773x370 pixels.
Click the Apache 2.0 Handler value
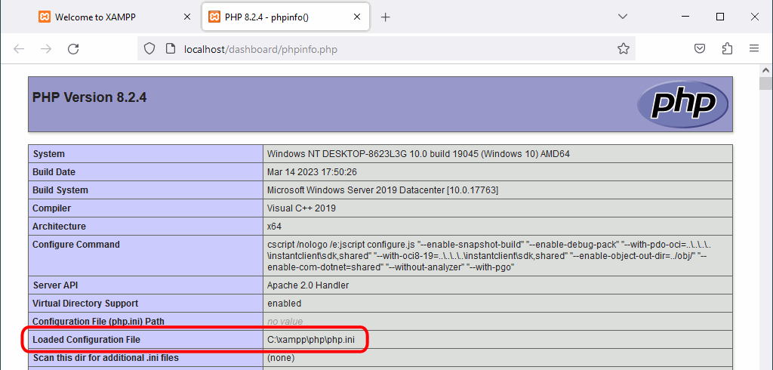[308, 285]
